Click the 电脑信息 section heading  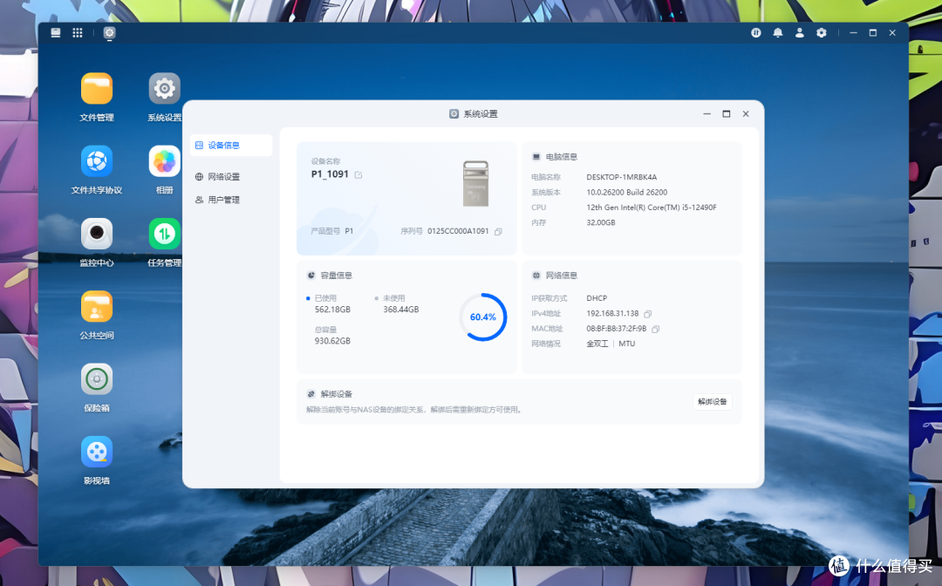(561, 157)
